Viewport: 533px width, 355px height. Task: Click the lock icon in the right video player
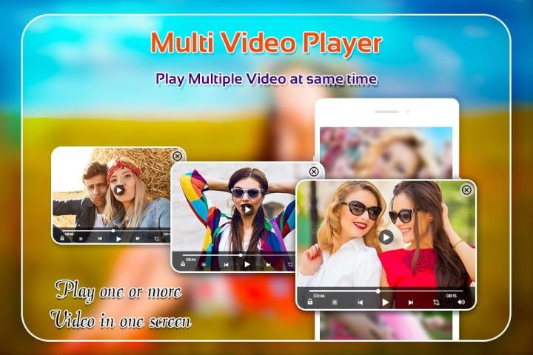(310, 302)
